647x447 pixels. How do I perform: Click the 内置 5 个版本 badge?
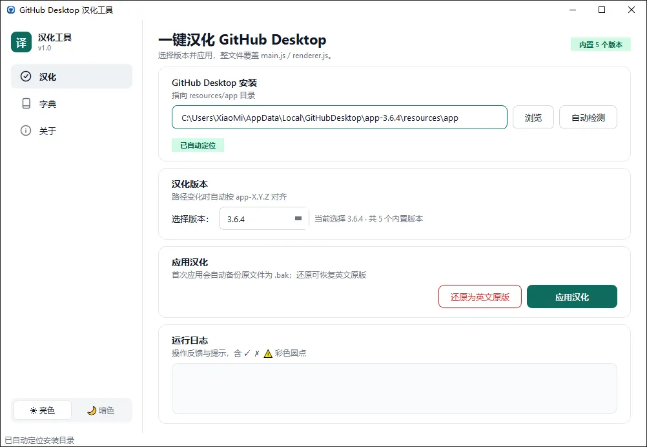pyautogui.click(x=601, y=45)
